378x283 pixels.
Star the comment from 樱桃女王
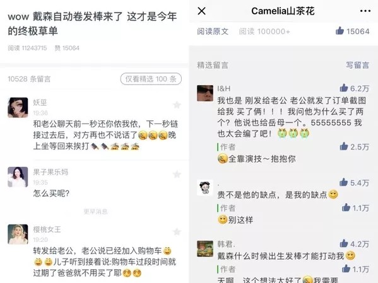click(x=177, y=232)
